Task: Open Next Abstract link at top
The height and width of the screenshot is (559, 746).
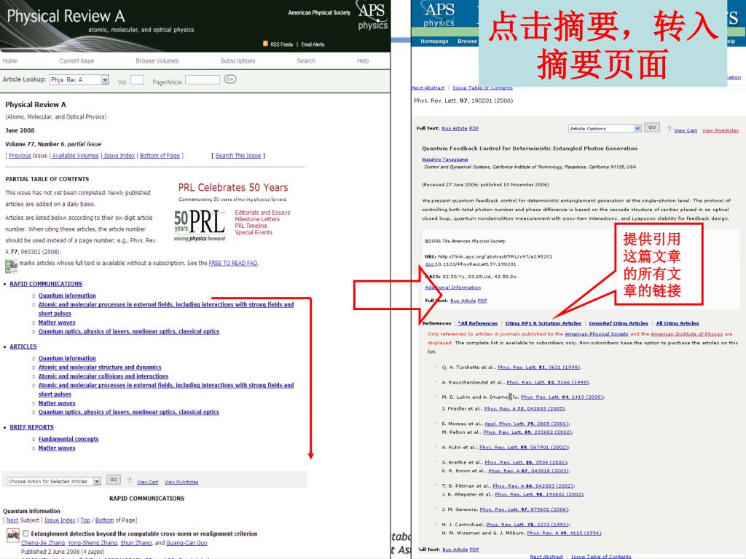Action: click(428, 88)
